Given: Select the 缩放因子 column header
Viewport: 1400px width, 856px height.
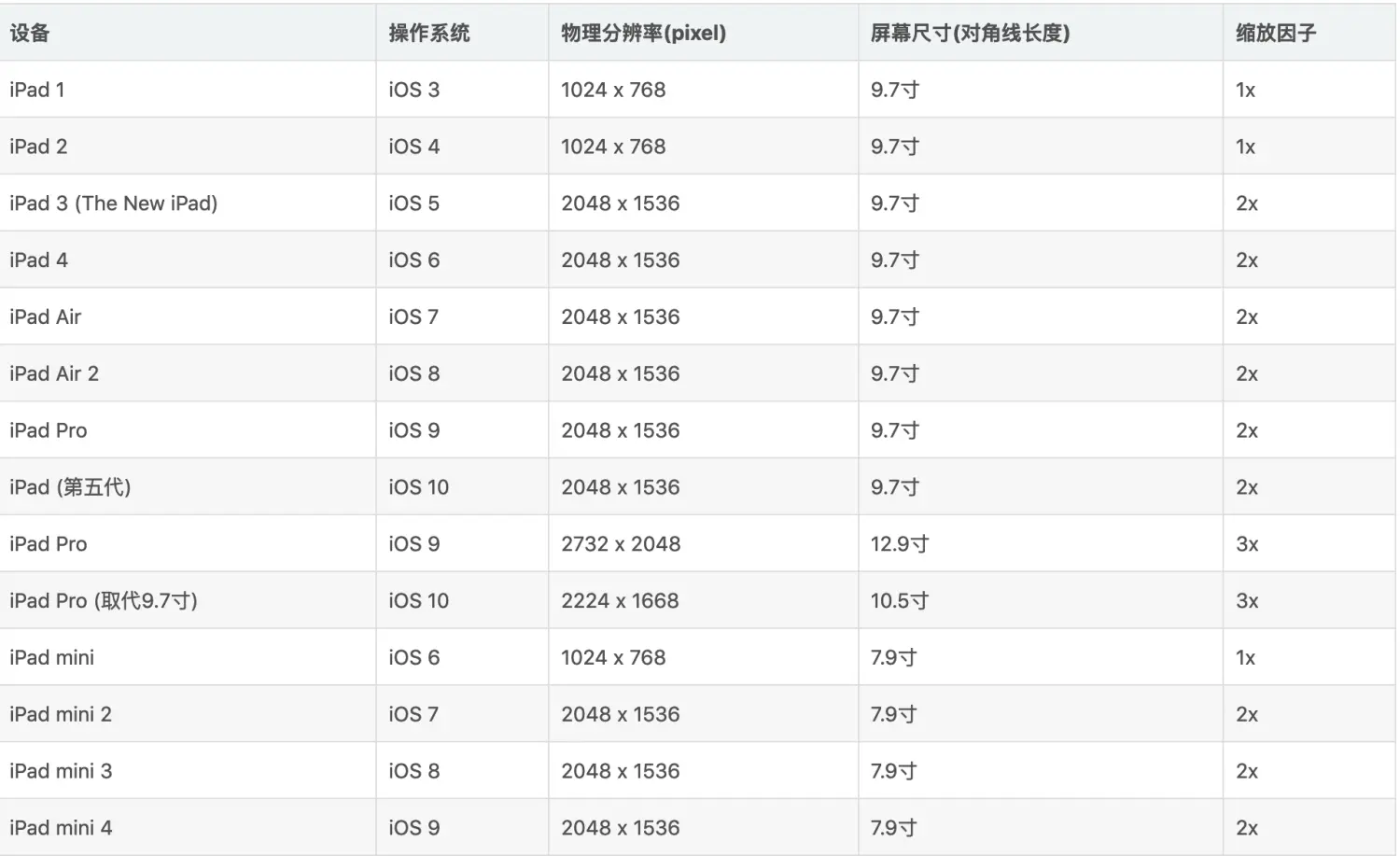Looking at the screenshot, I should coord(1276,34).
